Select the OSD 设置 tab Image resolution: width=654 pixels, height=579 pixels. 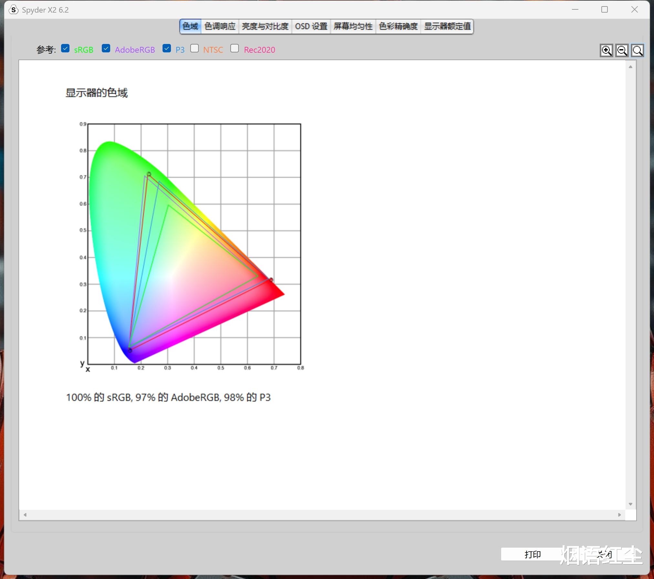pyautogui.click(x=311, y=26)
